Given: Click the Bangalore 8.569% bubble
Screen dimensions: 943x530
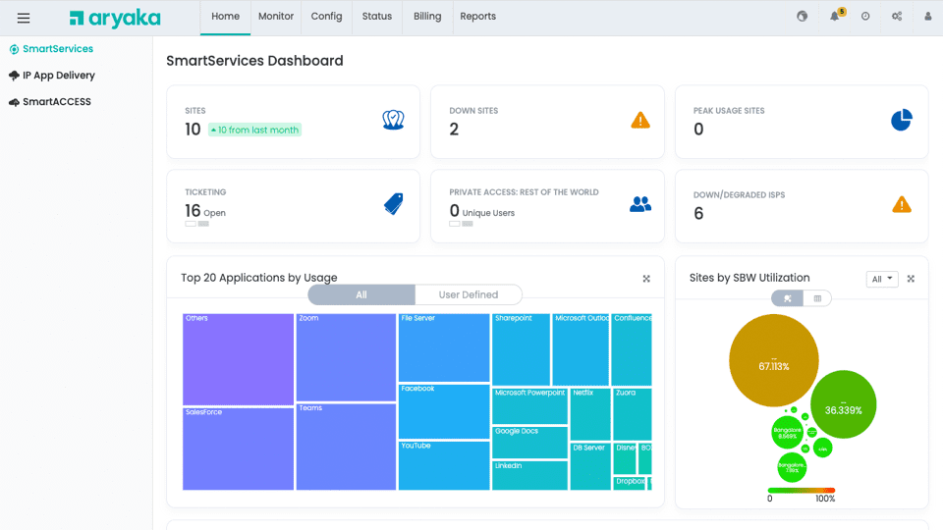Looking at the screenshot, I should click(x=787, y=433).
